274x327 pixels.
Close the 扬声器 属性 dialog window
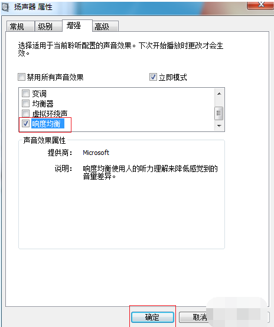pos(260,5)
